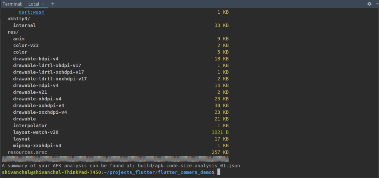The width and height of the screenshot is (379, 178).
Task: Click the shivanchal@shivanchal-ThinkPad-T450 prompt user text
Action: (x=52, y=172)
